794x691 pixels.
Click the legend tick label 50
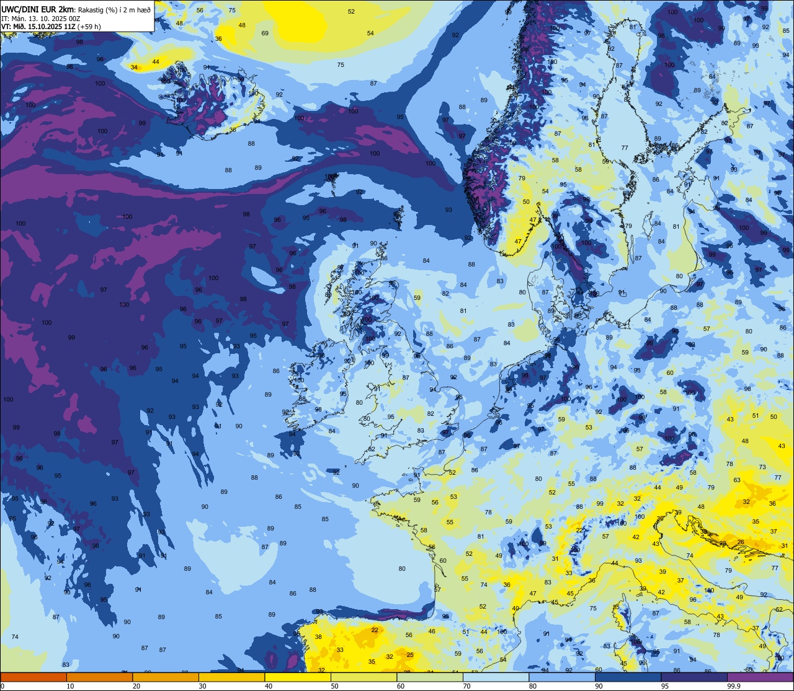pos(334,686)
